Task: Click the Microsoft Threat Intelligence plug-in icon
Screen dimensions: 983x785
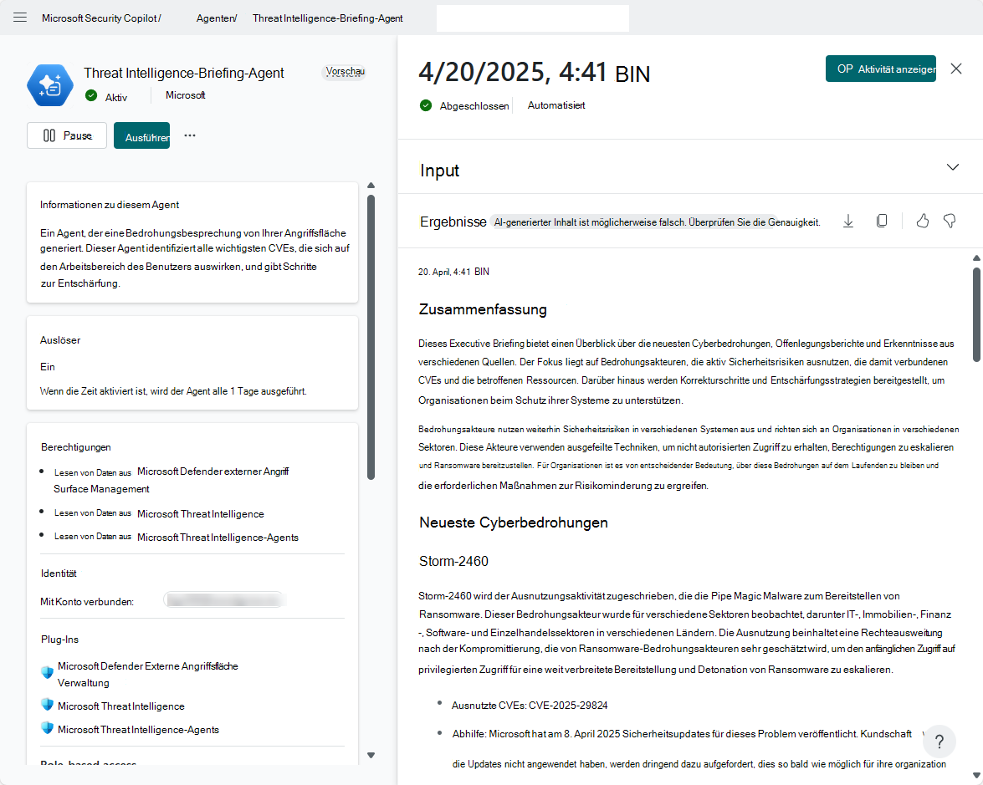Action: pos(48,705)
